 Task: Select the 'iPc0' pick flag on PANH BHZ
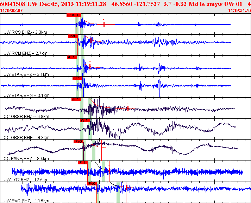pyautogui.click(x=79, y=142)
